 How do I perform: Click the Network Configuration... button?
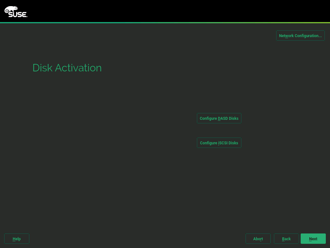pos(300,36)
